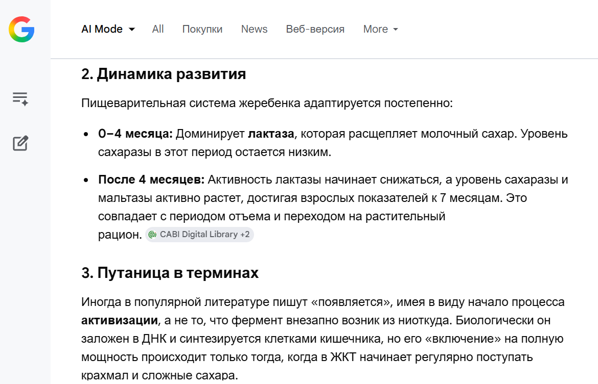
Task: Show the +2 additional sources
Action: (245, 235)
